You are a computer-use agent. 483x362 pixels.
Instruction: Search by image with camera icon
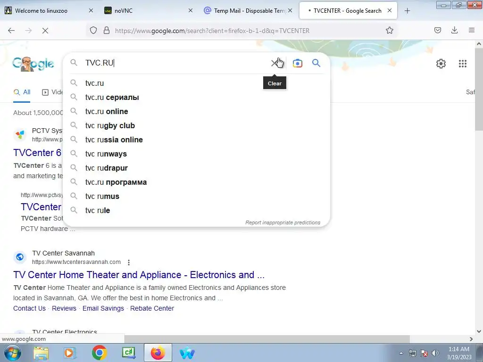298,63
